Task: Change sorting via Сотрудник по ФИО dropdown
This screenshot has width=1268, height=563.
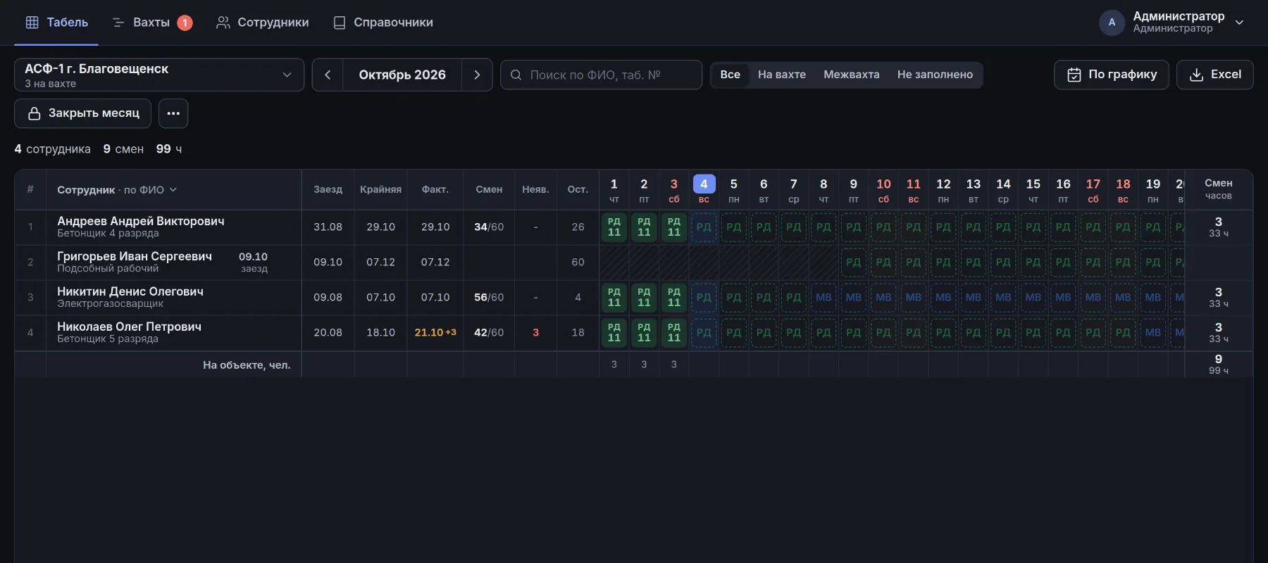Action: [117, 190]
